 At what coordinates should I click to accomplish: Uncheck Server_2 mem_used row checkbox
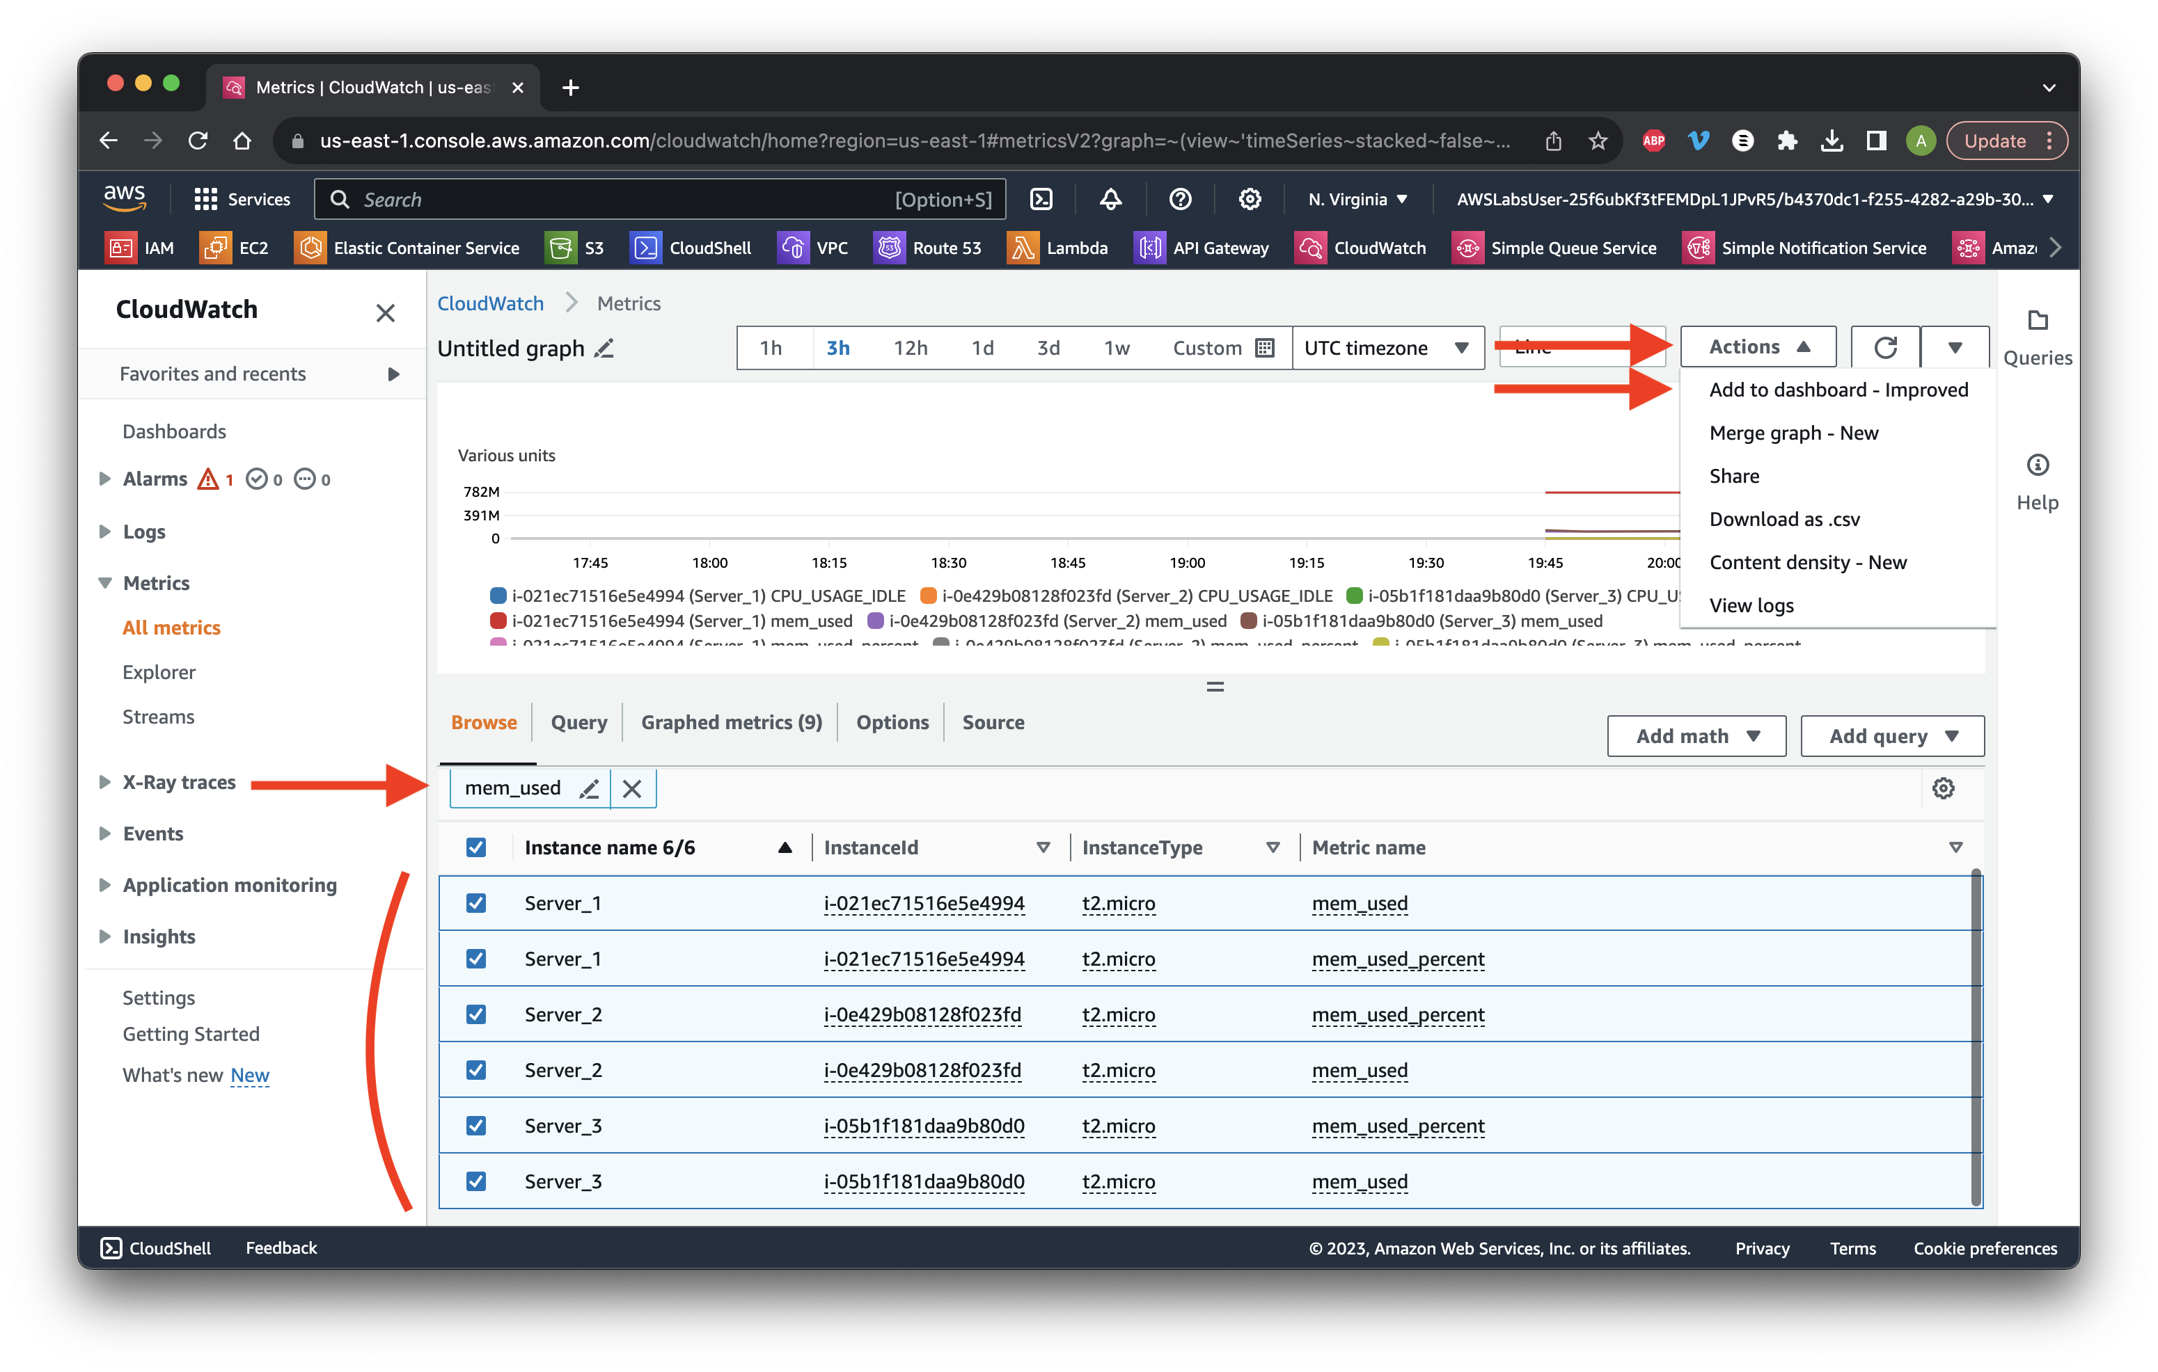pos(476,1070)
